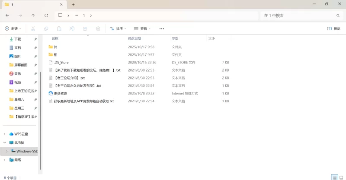346x180 pixels.
Task: Click the Delete trash can icon
Action: [x=98, y=28]
